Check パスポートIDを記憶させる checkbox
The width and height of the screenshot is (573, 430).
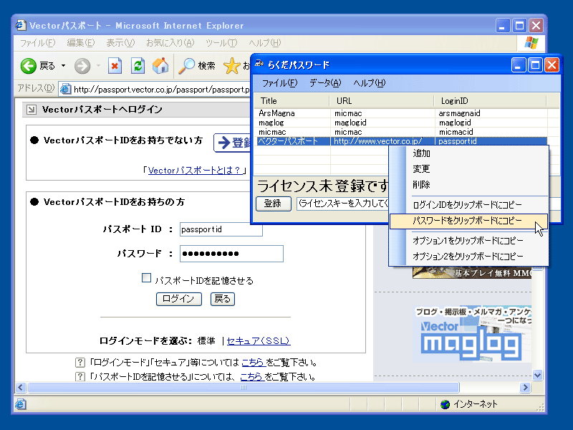pyautogui.click(x=146, y=278)
